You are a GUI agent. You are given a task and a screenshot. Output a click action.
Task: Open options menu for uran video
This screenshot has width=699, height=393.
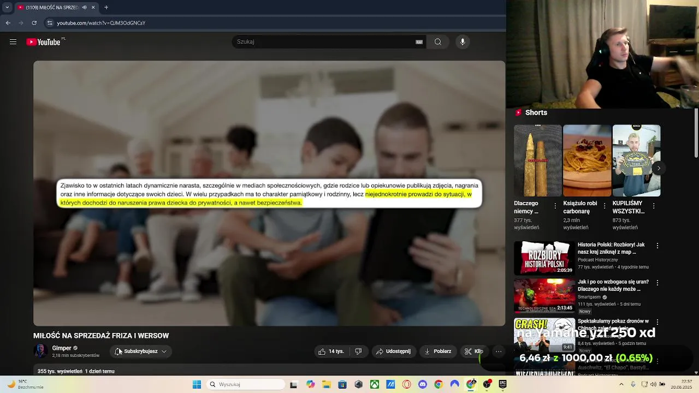click(x=657, y=283)
